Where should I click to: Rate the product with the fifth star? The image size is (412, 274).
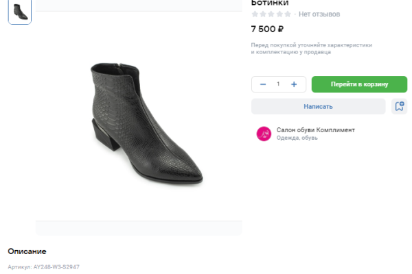tap(288, 14)
